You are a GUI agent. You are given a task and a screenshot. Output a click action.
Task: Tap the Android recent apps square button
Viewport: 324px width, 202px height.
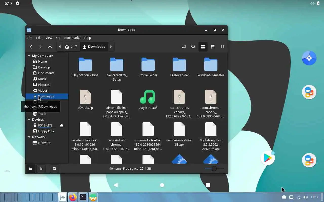coord(208,185)
